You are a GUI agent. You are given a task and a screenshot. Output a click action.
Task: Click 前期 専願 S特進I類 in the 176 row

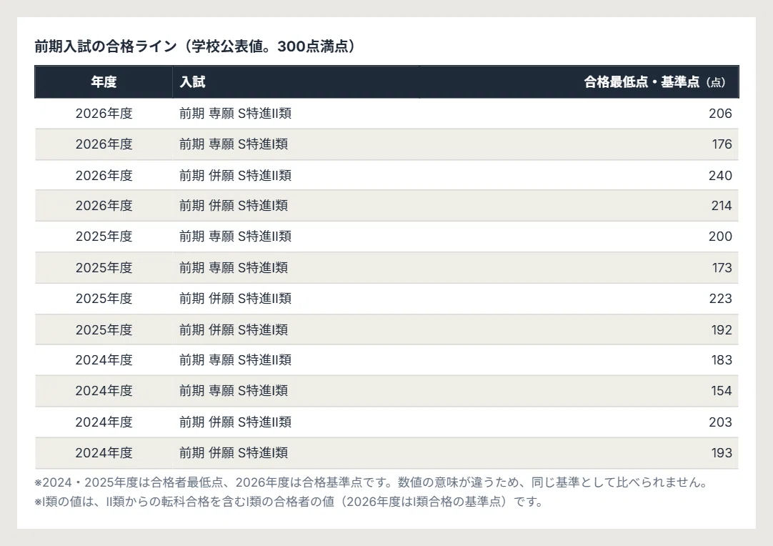(x=234, y=144)
